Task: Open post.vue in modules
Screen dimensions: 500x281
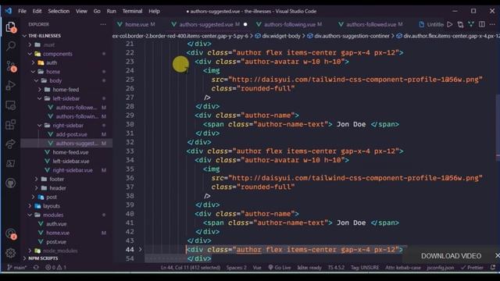Action: point(56,242)
